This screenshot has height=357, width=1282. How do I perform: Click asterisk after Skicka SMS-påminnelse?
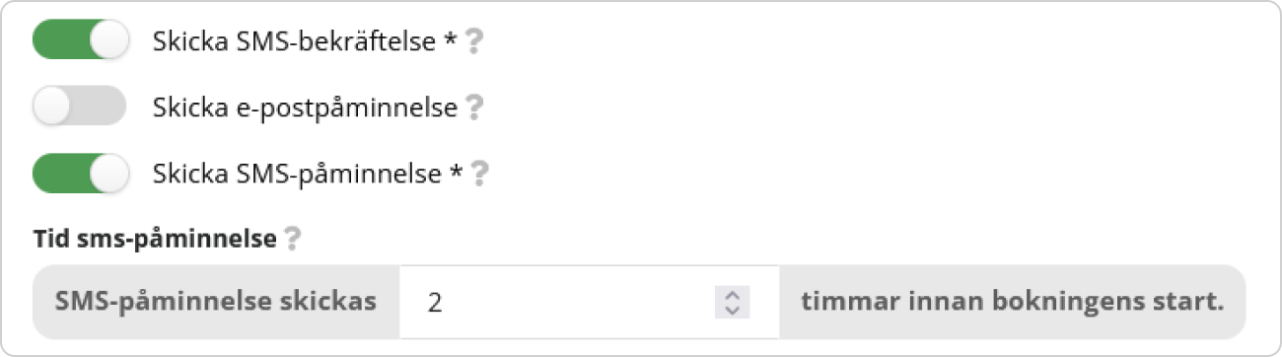point(456,173)
